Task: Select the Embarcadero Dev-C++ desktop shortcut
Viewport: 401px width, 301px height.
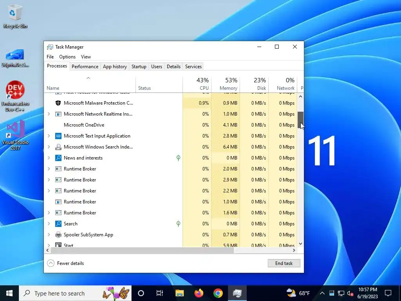Action: pos(15,96)
